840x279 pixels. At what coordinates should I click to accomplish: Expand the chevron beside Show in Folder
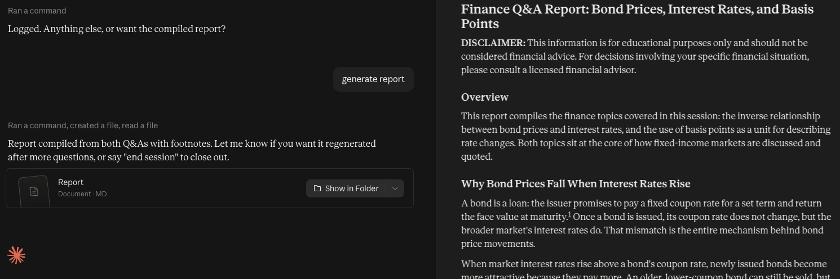coord(395,188)
